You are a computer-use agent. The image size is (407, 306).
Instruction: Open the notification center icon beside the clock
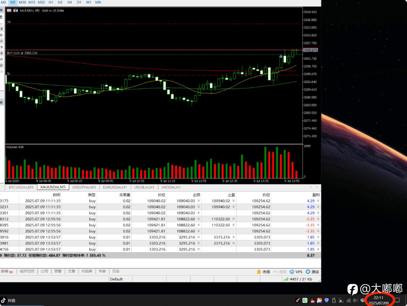(x=397, y=300)
